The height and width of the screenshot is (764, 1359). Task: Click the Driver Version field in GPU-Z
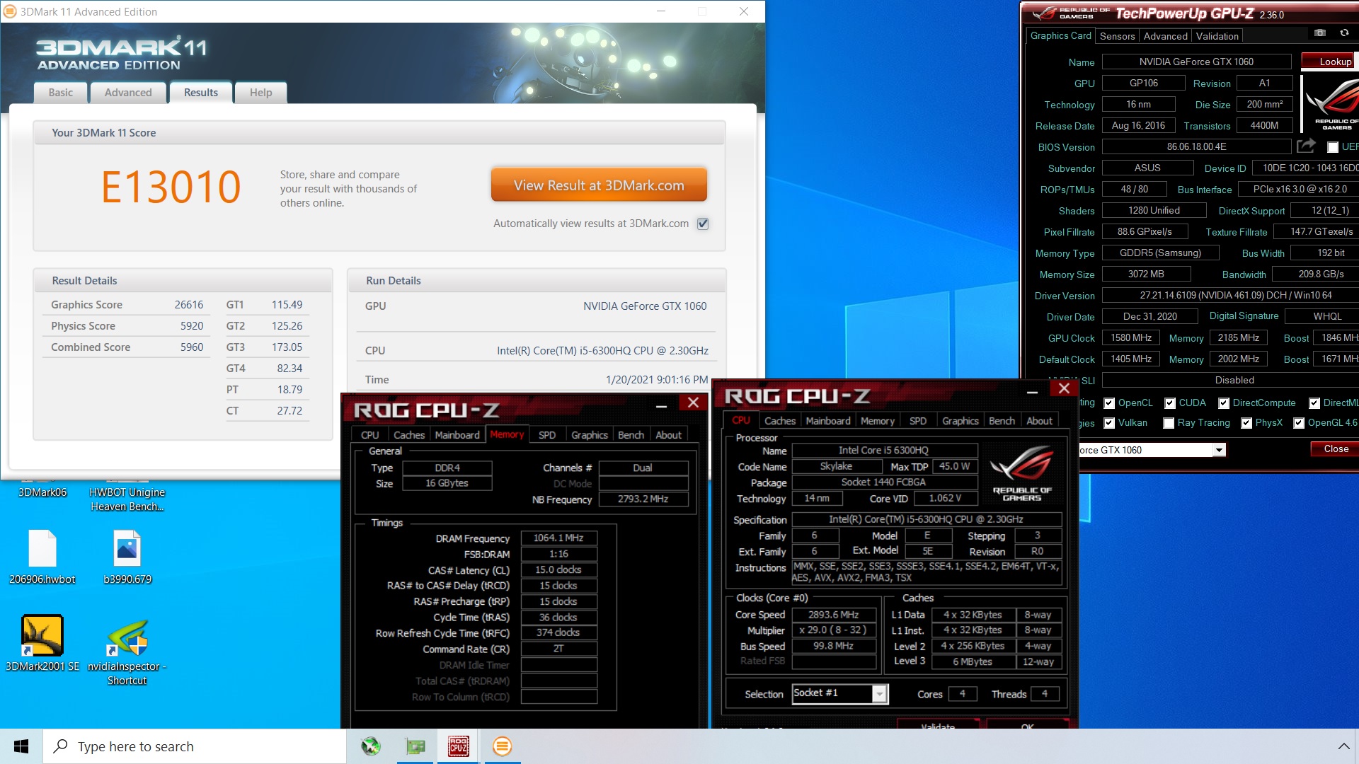tap(1230, 295)
